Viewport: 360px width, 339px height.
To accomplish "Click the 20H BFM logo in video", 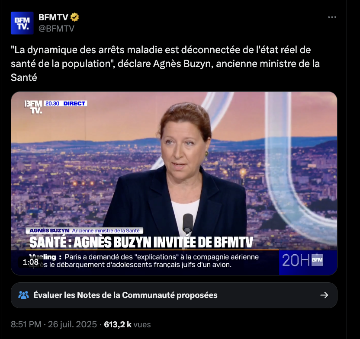I will click(x=302, y=260).
